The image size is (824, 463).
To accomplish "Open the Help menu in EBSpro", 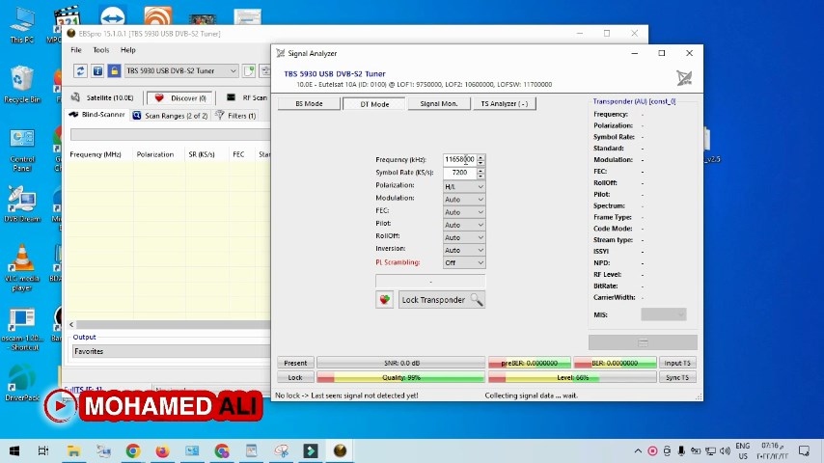I will (127, 50).
